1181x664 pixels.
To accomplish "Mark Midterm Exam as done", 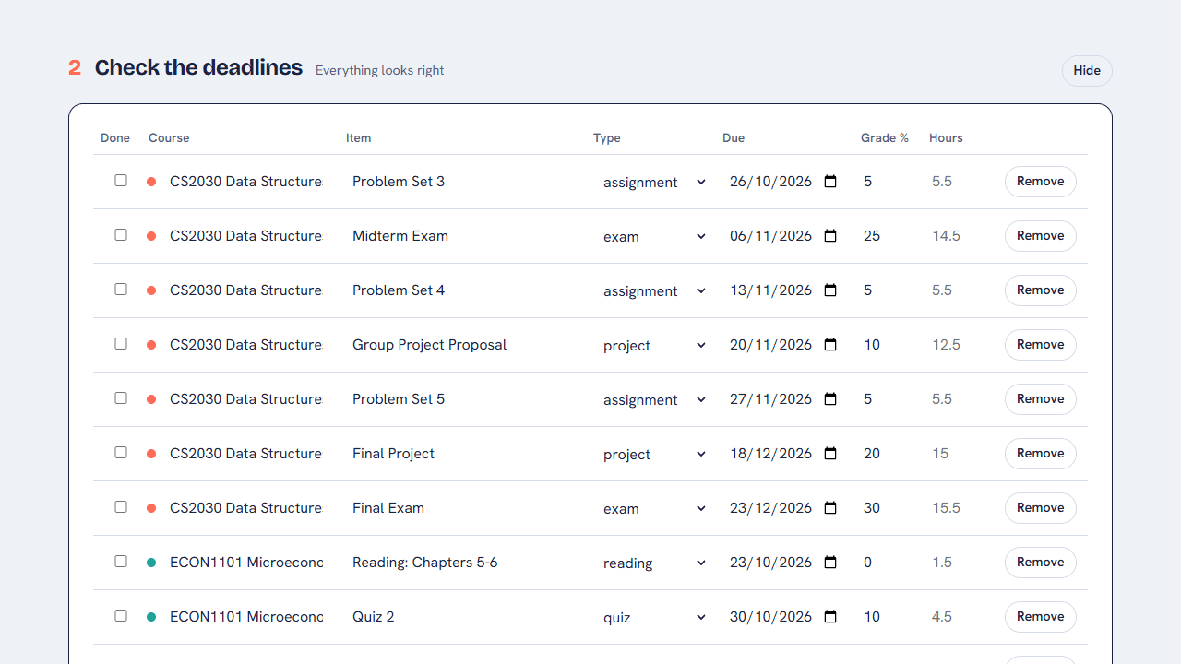I will click(121, 235).
